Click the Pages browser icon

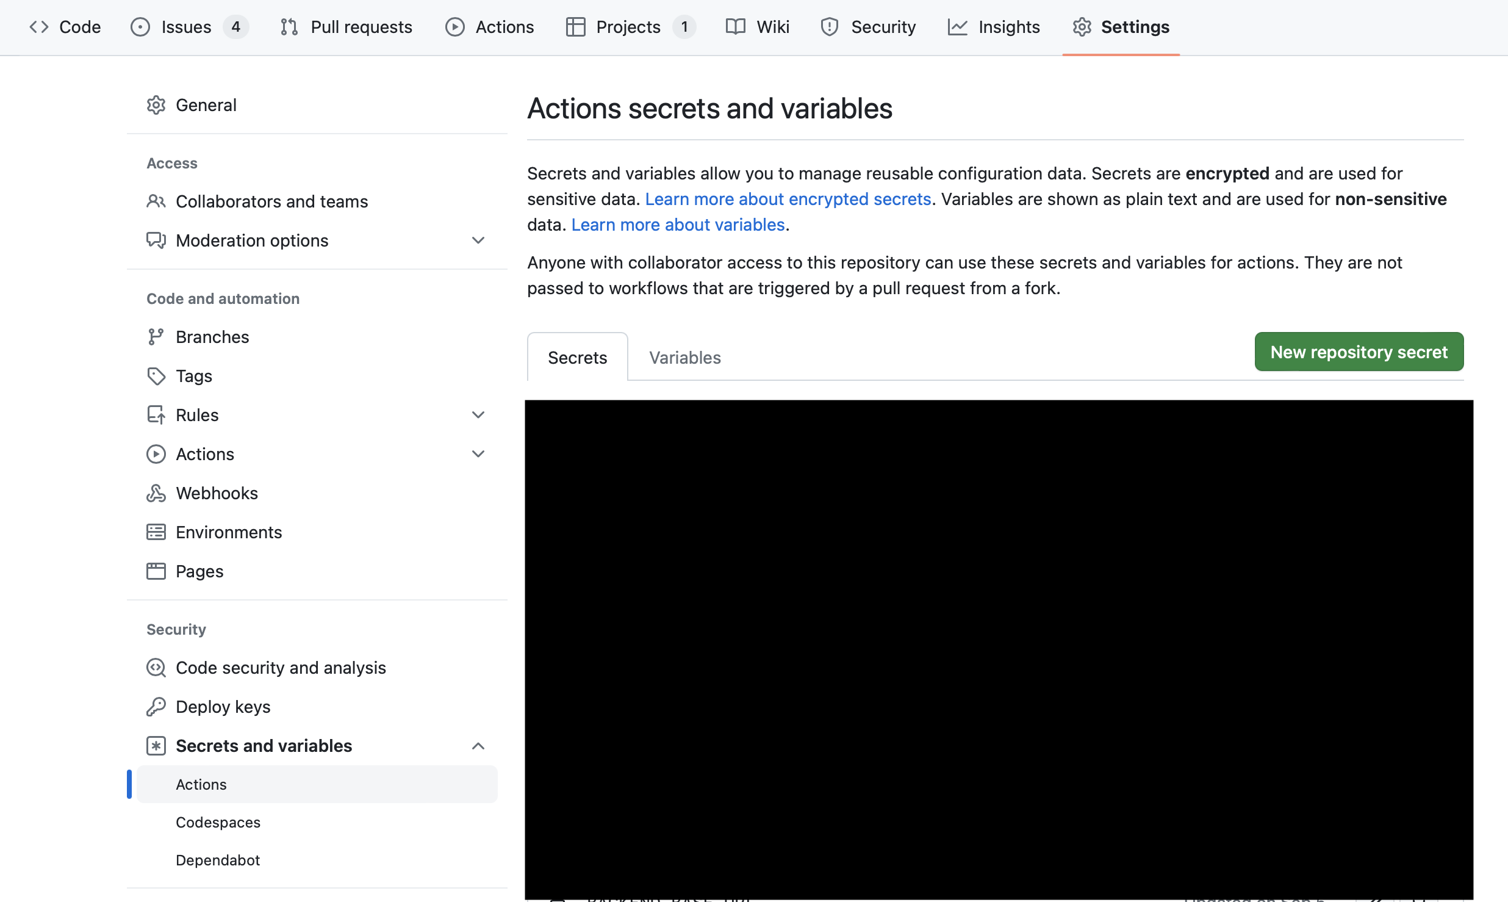(x=156, y=571)
